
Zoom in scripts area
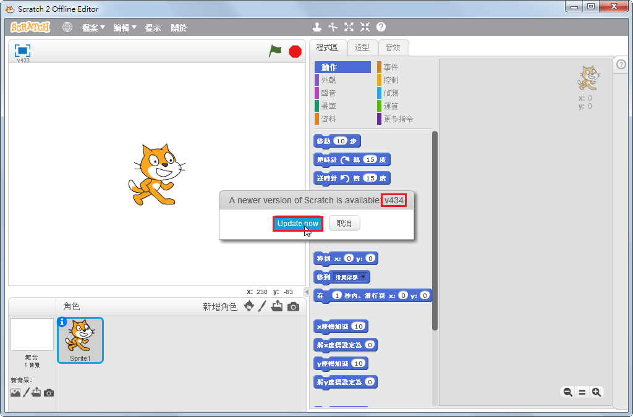tap(597, 392)
